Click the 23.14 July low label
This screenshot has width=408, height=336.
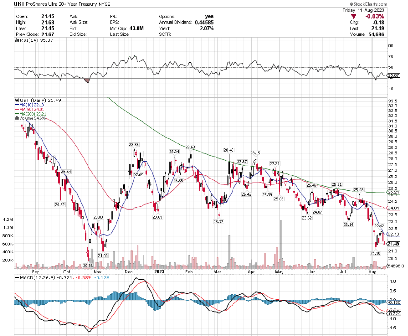(348, 225)
